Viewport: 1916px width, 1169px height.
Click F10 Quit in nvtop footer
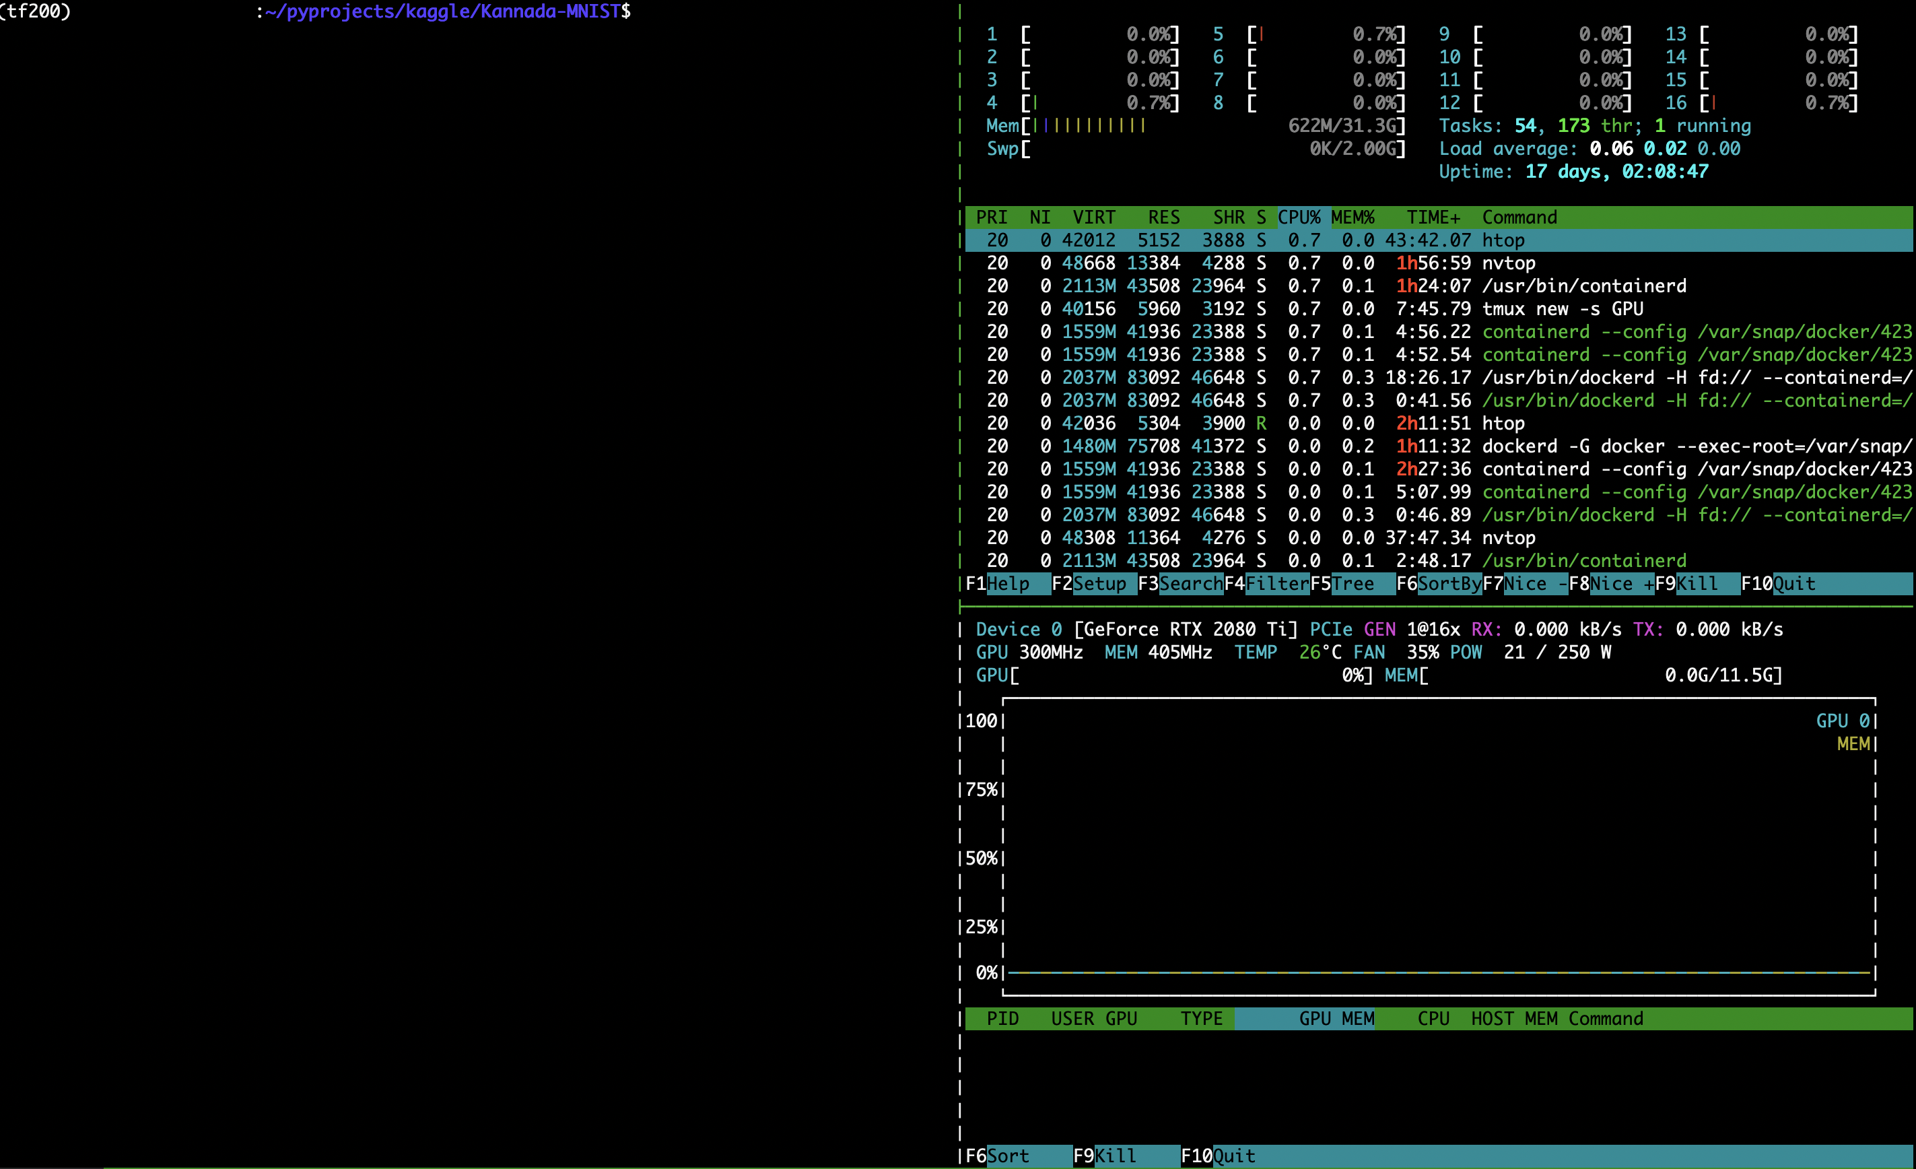(x=1219, y=1156)
